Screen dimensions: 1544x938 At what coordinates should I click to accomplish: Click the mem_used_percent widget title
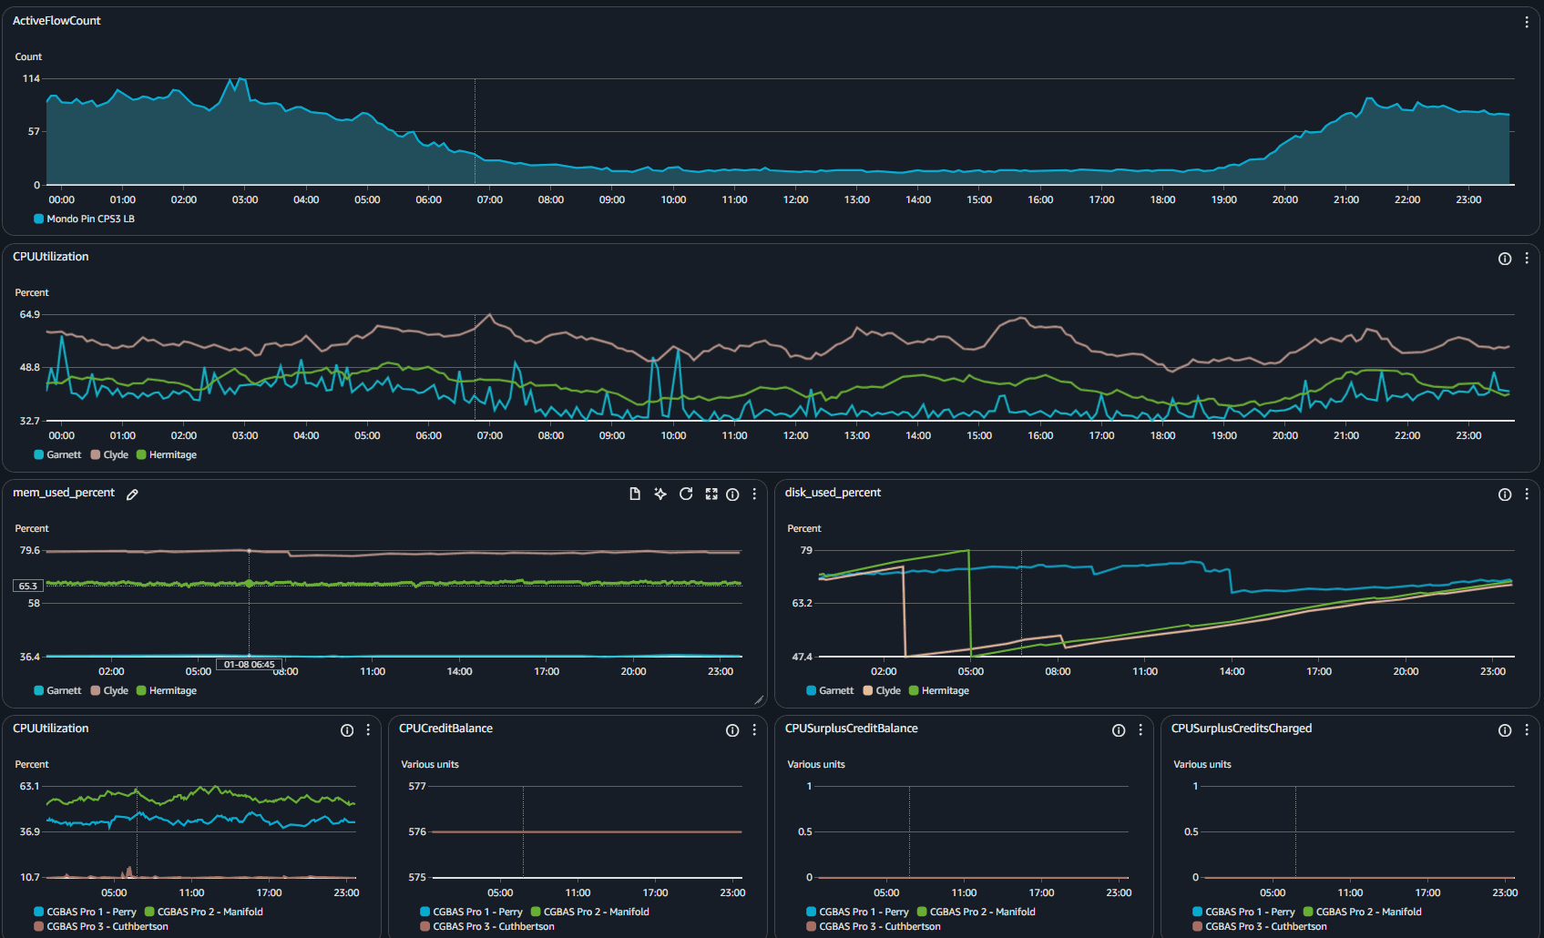click(64, 493)
